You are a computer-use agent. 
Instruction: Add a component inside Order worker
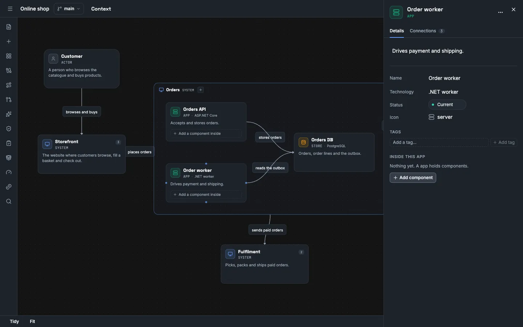click(206, 194)
